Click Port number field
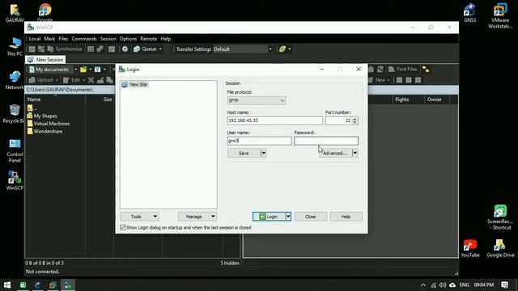This screenshot has width=518, height=291. tap(338, 120)
